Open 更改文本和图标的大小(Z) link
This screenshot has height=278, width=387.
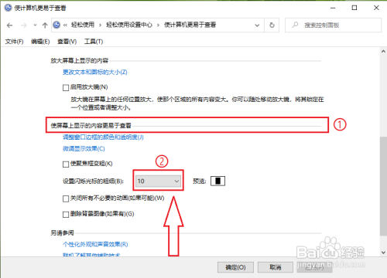click(95, 72)
